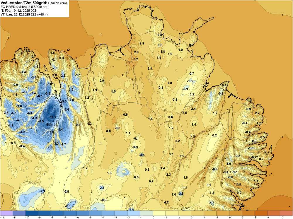The width and height of the screenshot is (293, 219).
Task: Select the legend swatch between -11 and -10
Action: 19,213
